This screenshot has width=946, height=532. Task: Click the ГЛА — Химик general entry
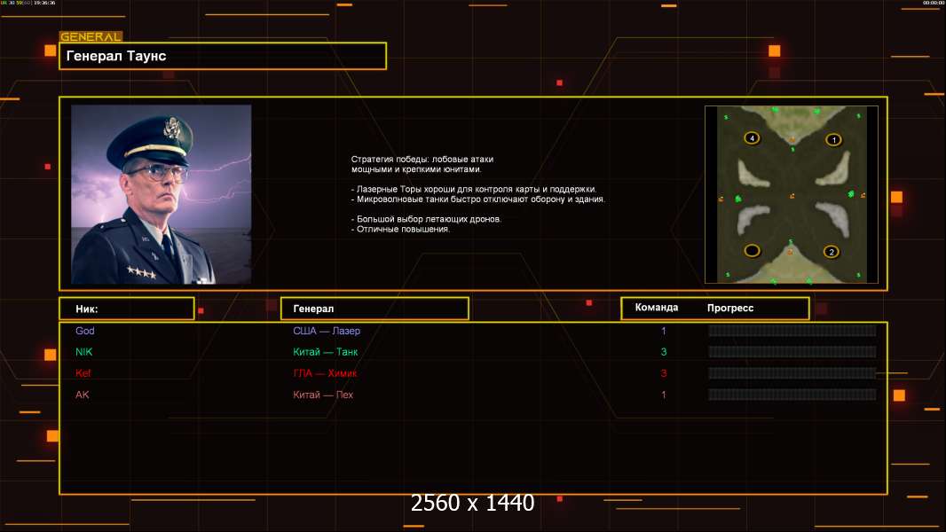[x=325, y=373]
